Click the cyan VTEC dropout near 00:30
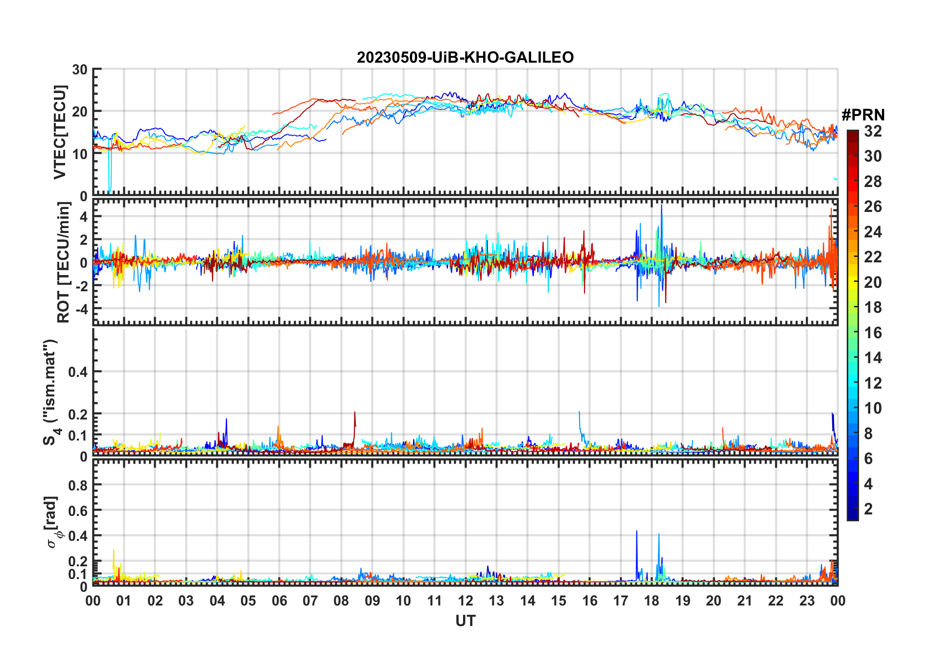The width and height of the screenshot is (931, 651). [110, 166]
